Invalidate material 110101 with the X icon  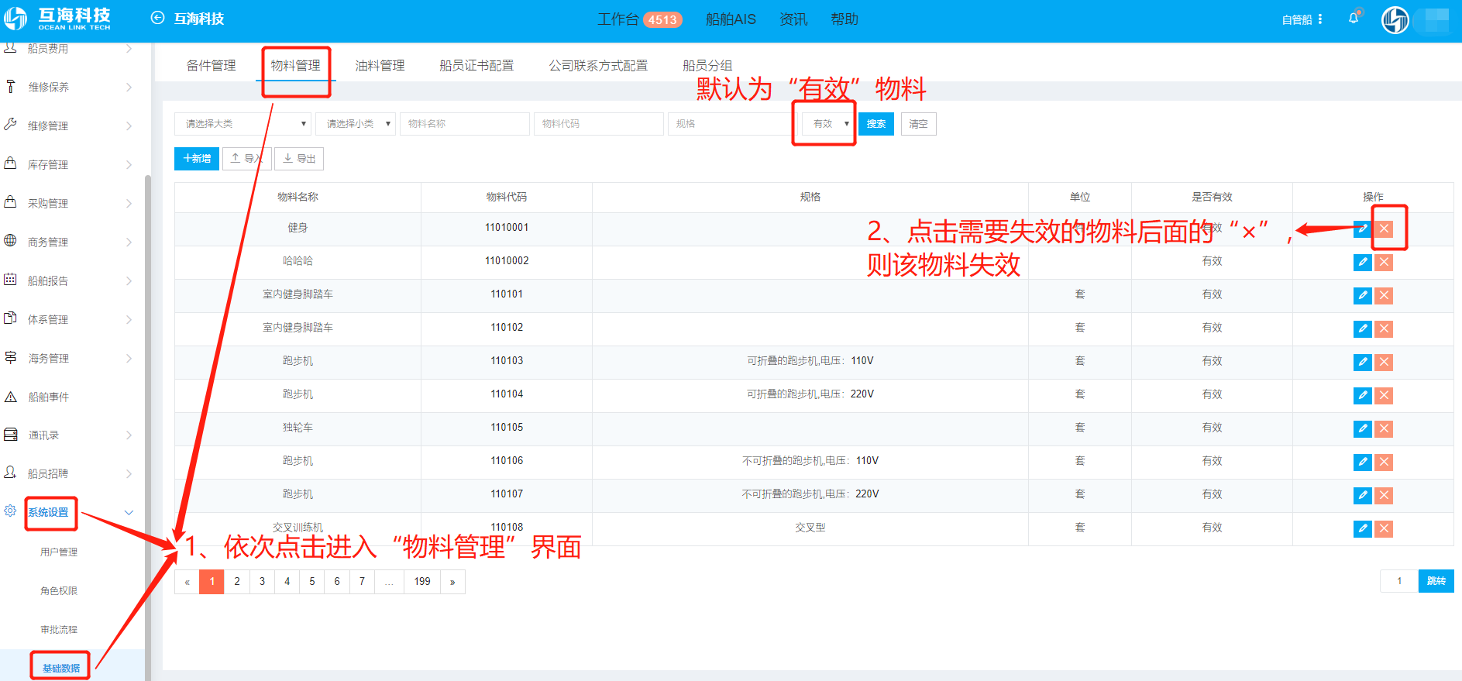coord(1384,295)
